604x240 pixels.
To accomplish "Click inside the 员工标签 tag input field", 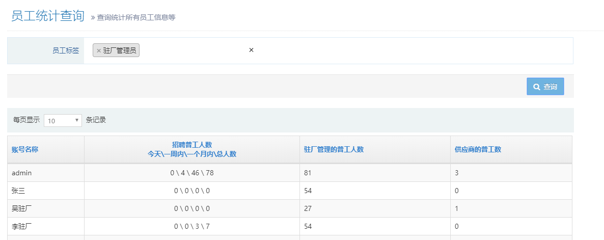I will (194, 50).
